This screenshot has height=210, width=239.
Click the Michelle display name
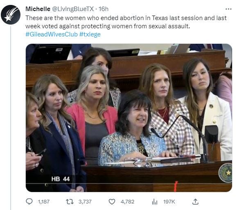click(38, 9)
